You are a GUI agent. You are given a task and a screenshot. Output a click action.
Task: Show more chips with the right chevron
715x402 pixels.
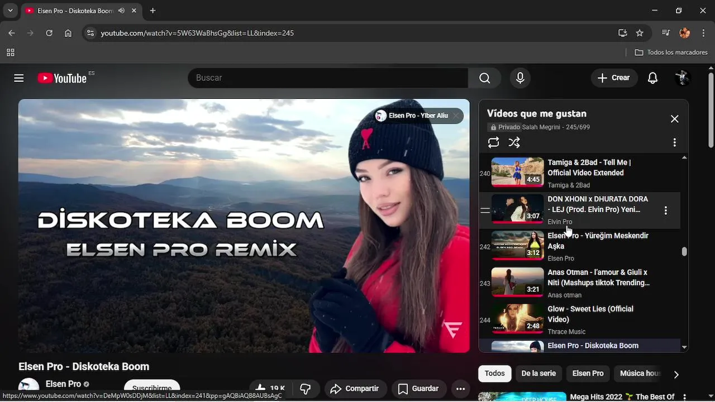676,374
